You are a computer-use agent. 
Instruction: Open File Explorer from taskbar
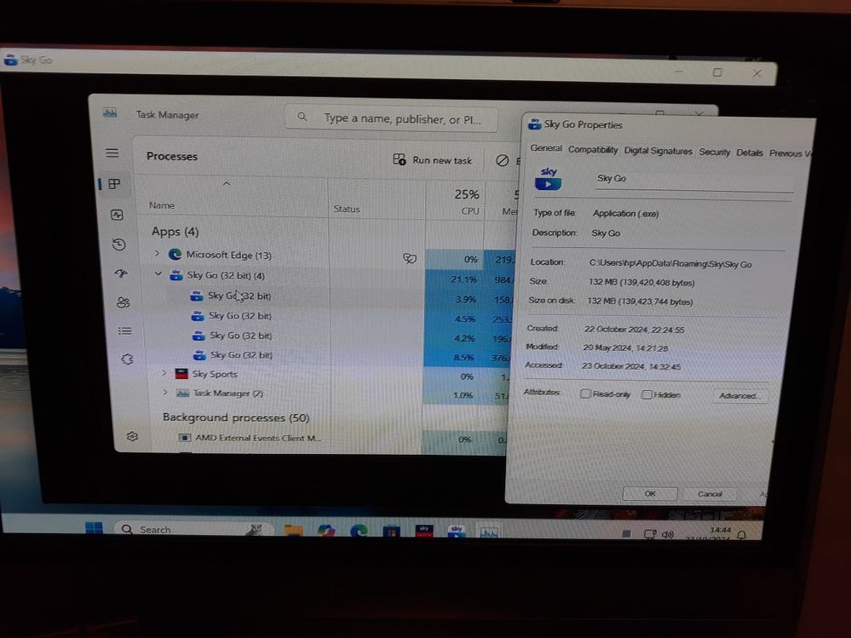(293, 530)
